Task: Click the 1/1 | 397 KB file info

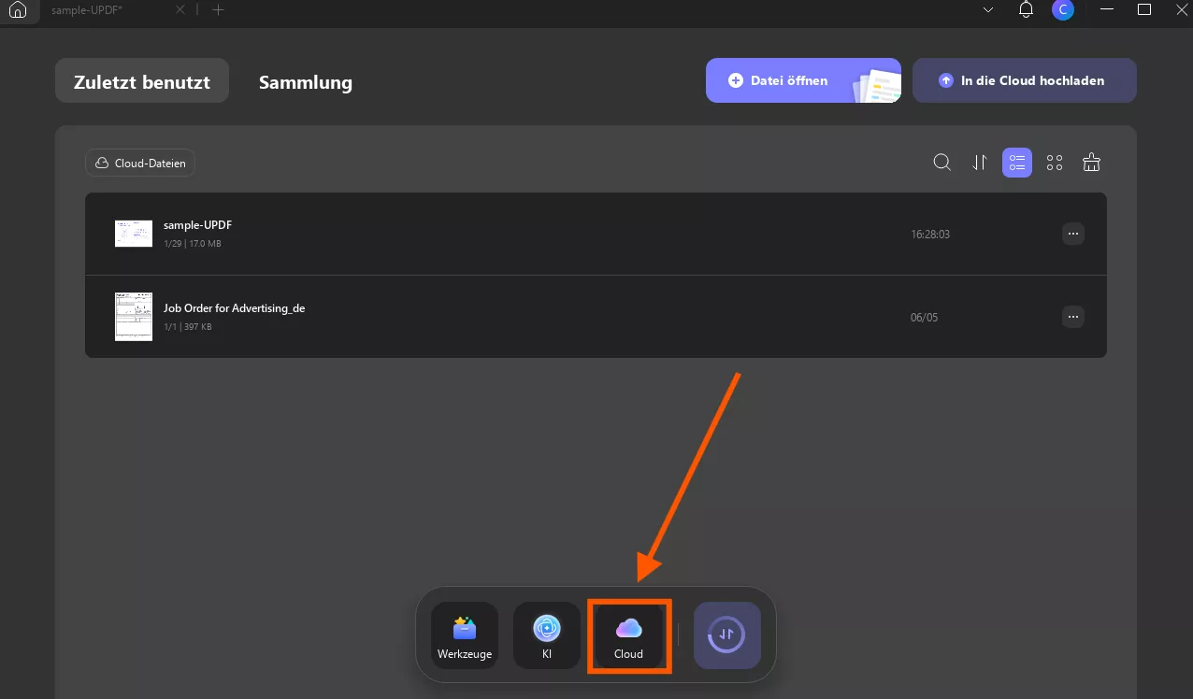Action: 188,327
